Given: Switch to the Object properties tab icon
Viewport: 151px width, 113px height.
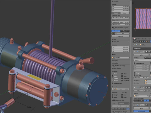Looking at the screenshot, I should tap(147, 41).
